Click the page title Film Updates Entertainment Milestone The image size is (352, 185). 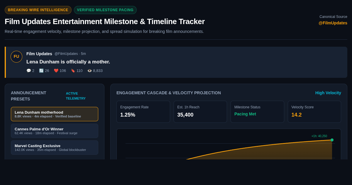(x=105, y=21)
